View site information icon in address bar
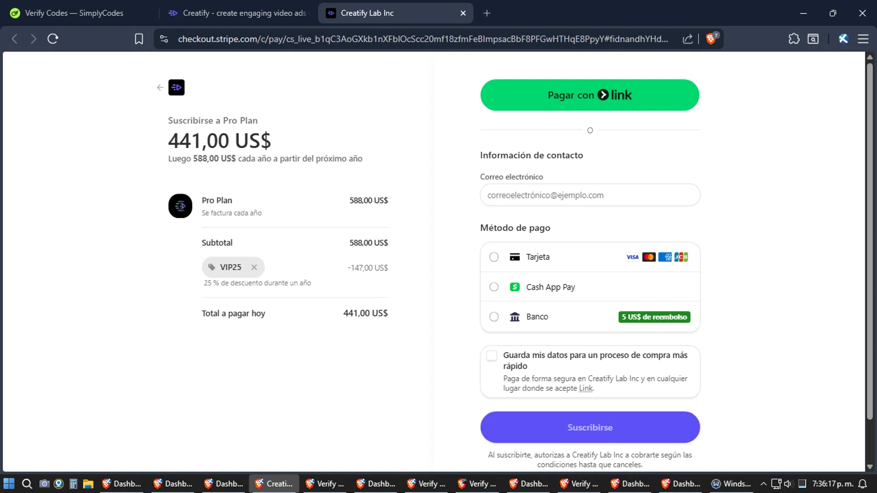Viewport: 877px width, 493px height. [x=164, y=39]
